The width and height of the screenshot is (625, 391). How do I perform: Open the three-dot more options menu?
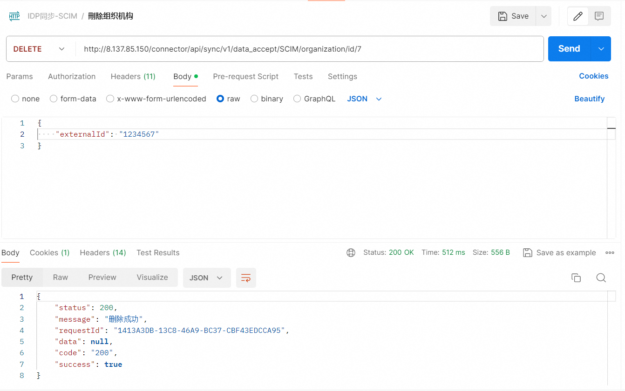coord(610,252)
